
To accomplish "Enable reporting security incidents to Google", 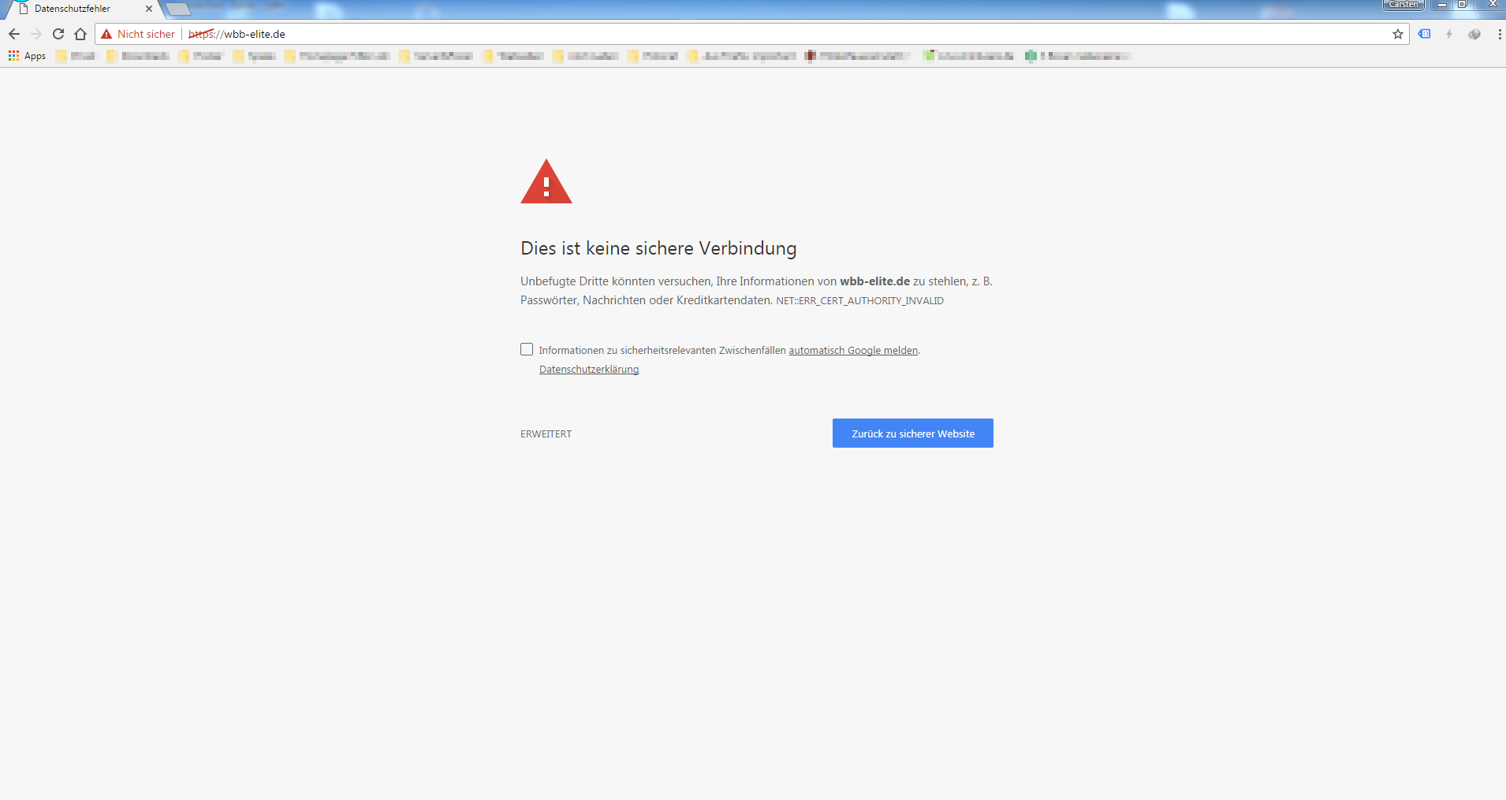I will pos(527,349).
